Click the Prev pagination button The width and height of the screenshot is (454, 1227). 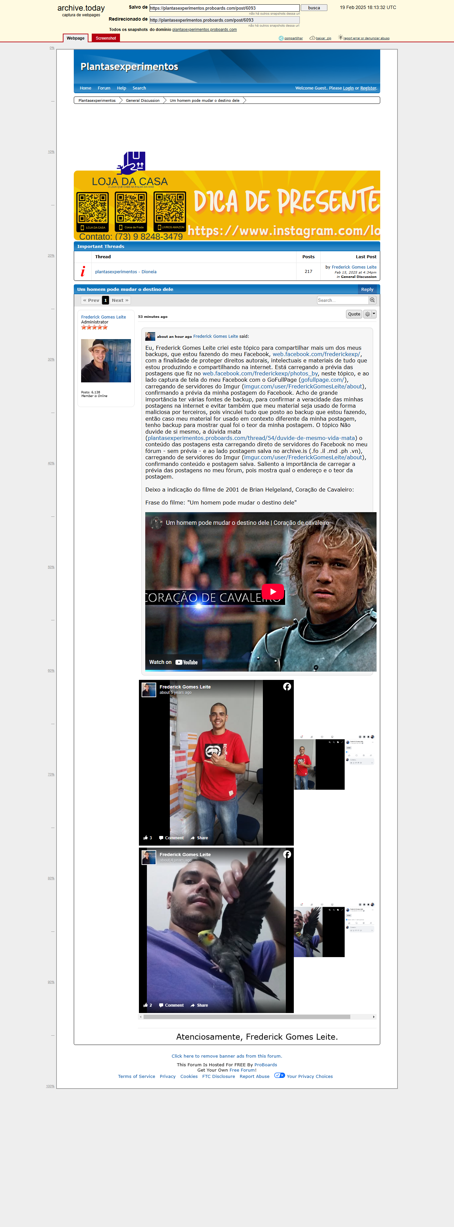point(91,300)
